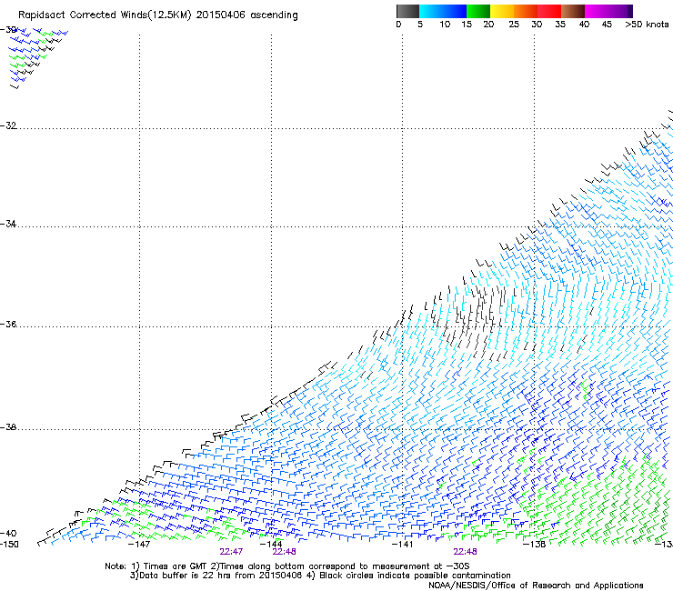Click the '-147' longitude axis label
The height and width of the screenshot is (591, 673).
pos(139,545)
